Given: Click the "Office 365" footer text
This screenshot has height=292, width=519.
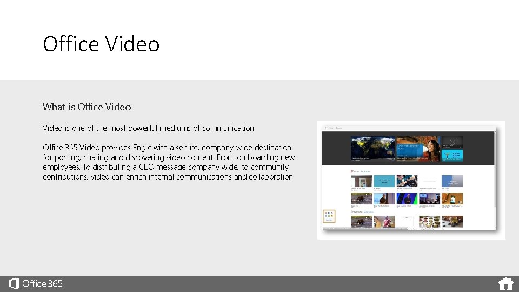Looking at the screenshot, I should [42, 284].
